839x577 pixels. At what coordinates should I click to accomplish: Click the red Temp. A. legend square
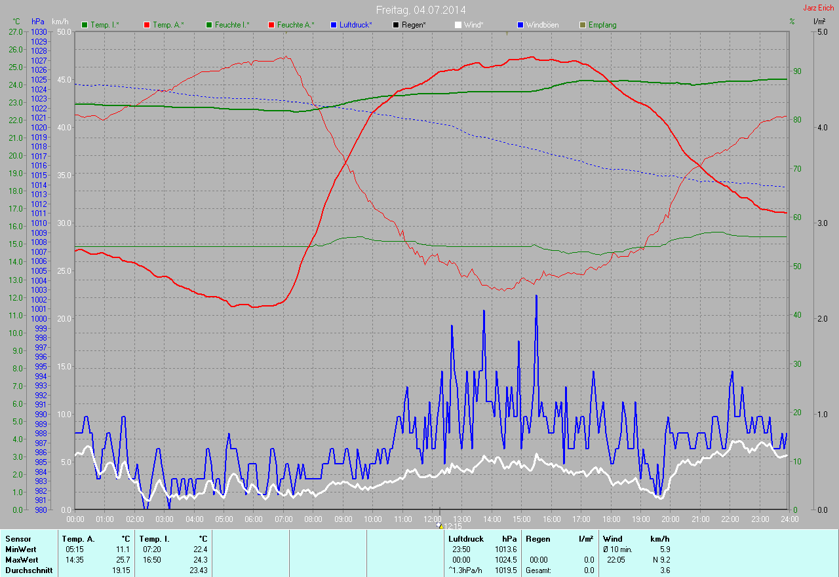[147, 25]
